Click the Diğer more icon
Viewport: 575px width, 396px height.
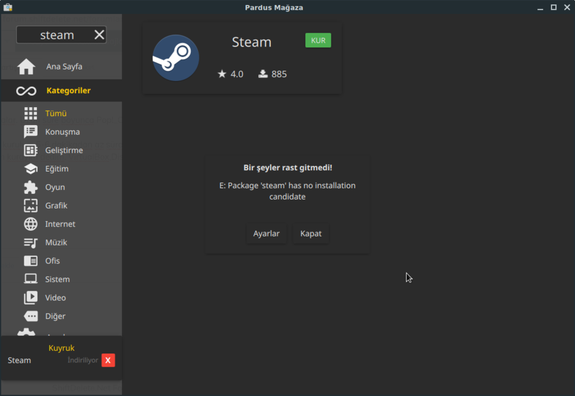[x=31, y=316]
